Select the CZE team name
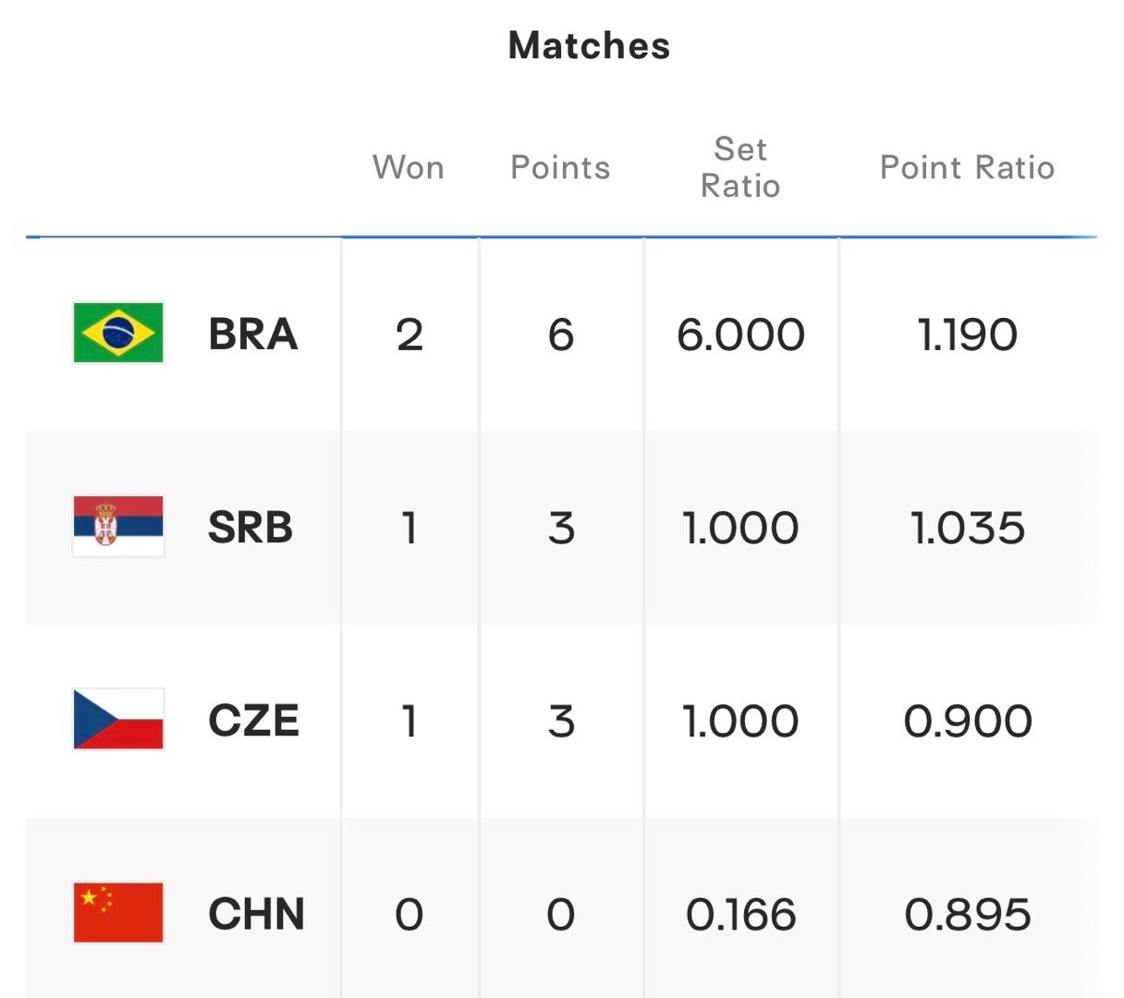This screenshot has width=1124, height=998. tap(254, 721)
